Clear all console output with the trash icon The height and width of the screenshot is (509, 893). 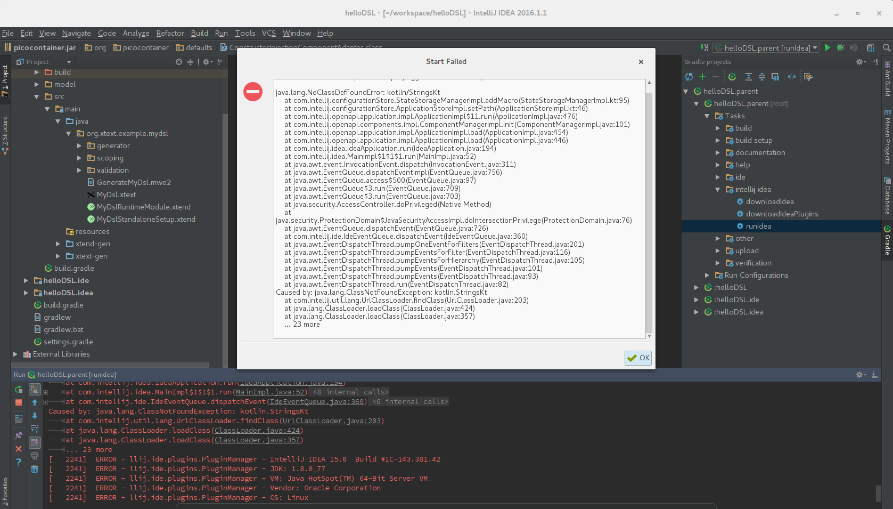tap(35, 469)
